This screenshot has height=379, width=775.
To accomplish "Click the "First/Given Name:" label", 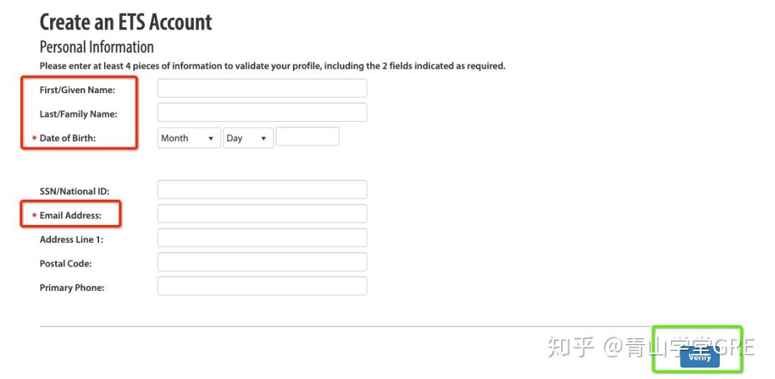I will point(77,90).
